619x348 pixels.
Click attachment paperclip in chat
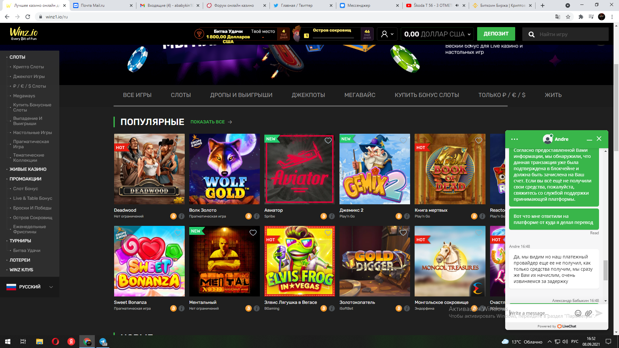pos(588,313)
